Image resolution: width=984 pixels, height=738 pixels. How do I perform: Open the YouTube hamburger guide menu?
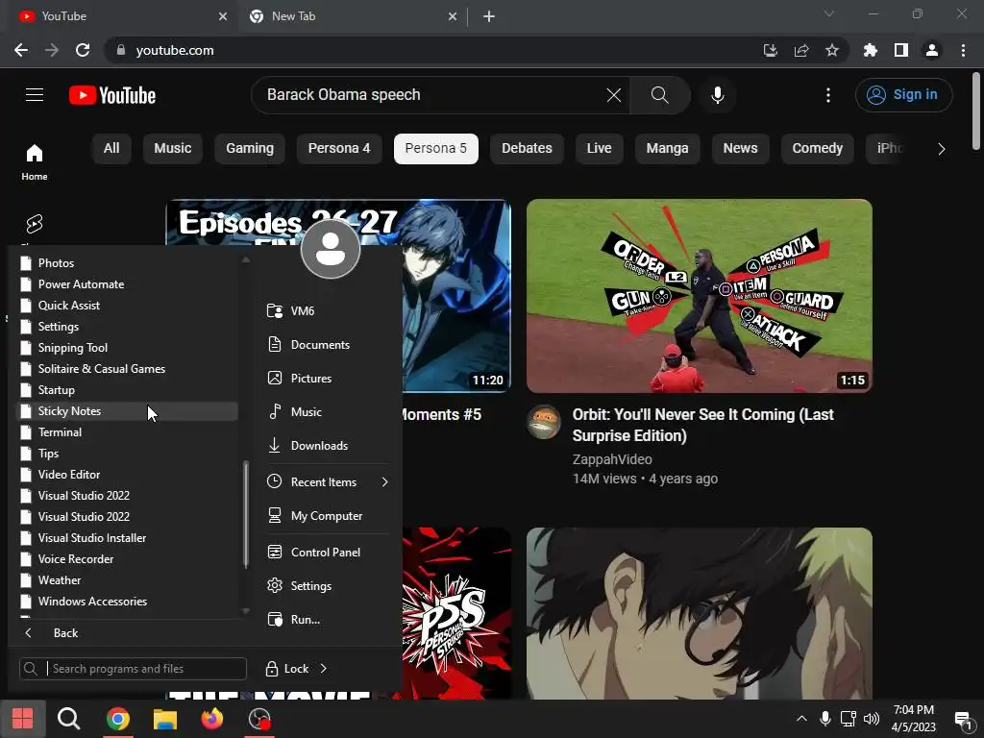[x=35, y=95]
